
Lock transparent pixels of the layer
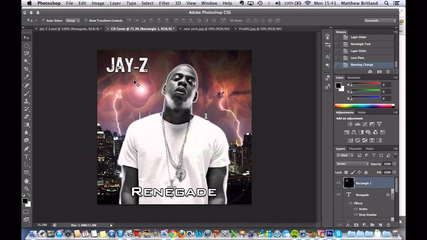346,172
